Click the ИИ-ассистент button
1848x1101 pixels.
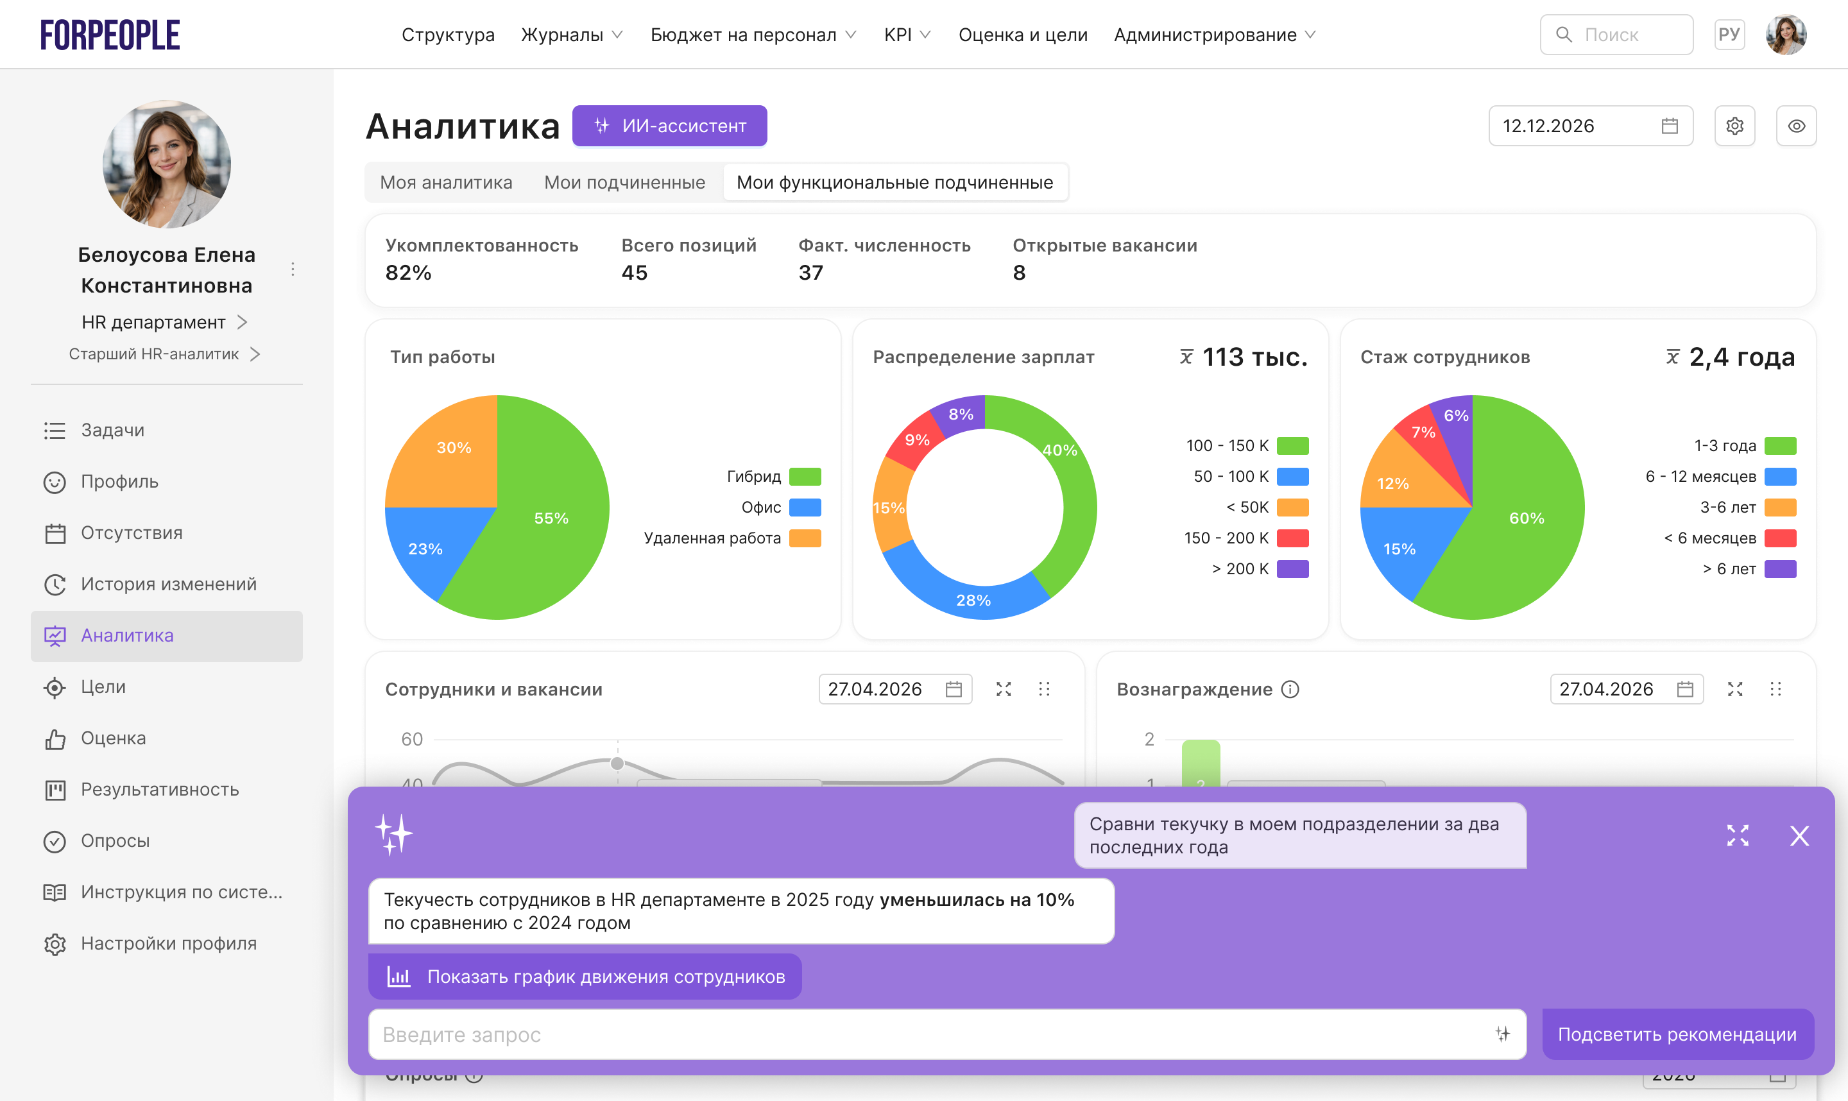coord(669,126)
